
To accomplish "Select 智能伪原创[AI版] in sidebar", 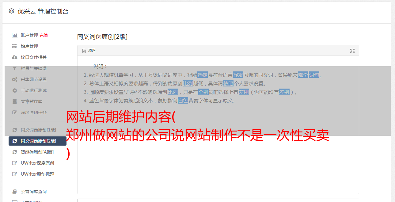I will click(37, 152).
